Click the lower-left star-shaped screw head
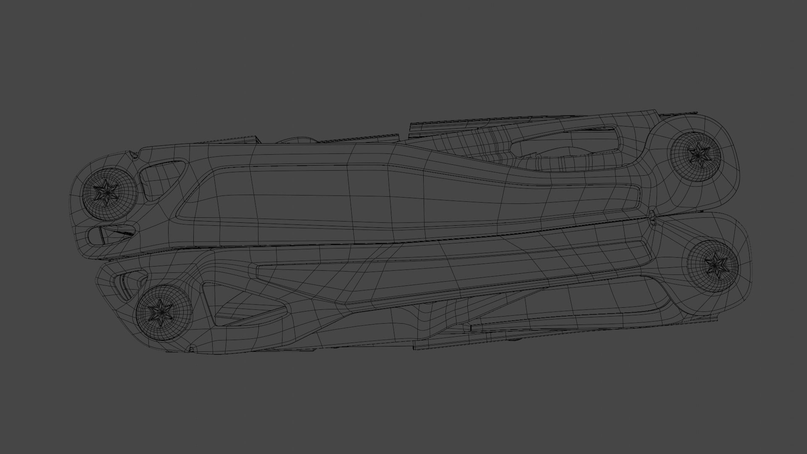This screenshot has height=454, width=807. coord(161,312)
